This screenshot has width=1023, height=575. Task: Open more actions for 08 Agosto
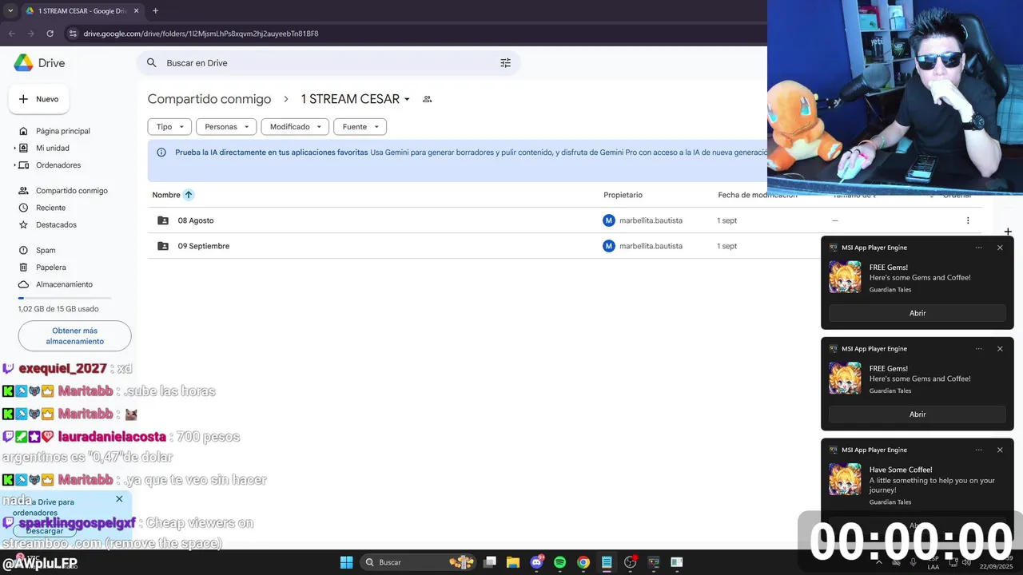click(968, 220)
